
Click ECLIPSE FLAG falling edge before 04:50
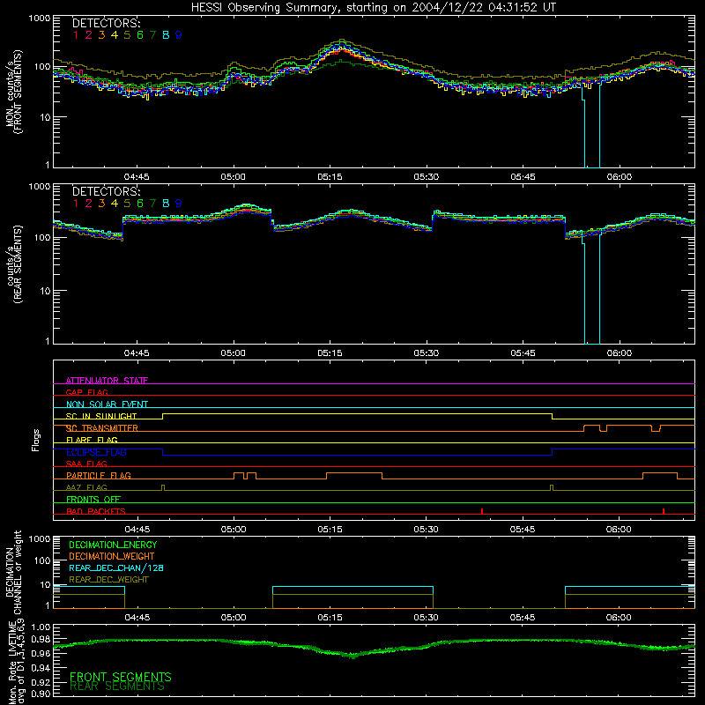[x=163, y=452]
